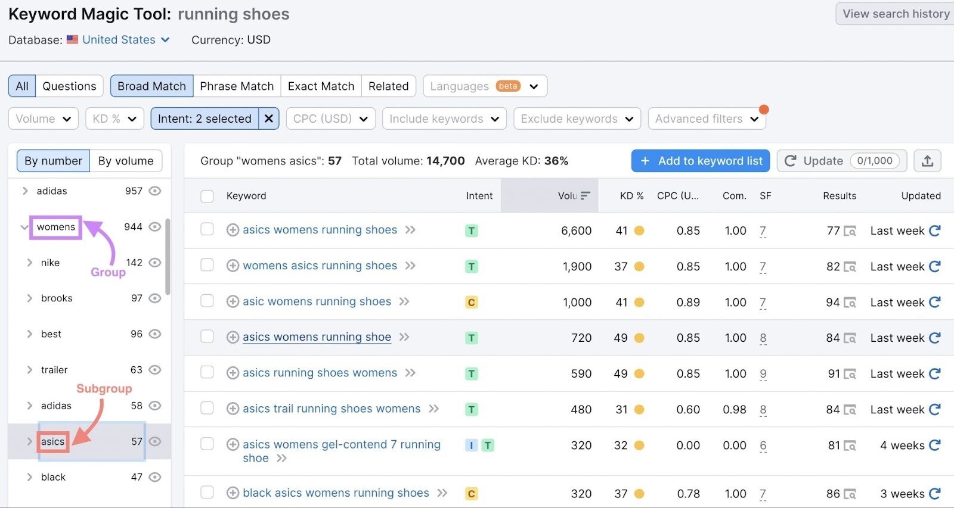Toggle eye icon for adidas 957 group
The image size is (954, 508).
point(155,191)
